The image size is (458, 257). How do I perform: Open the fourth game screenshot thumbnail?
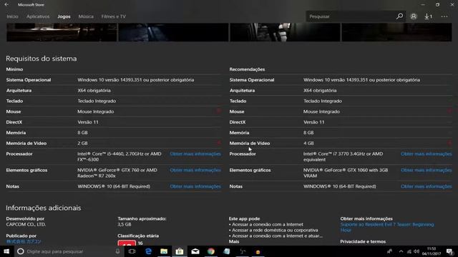click(x=396, y=32)
